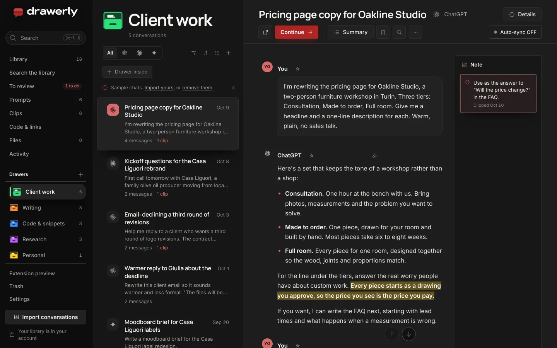Add a new drawer with Drawers plus

click(x=80, y=174)
